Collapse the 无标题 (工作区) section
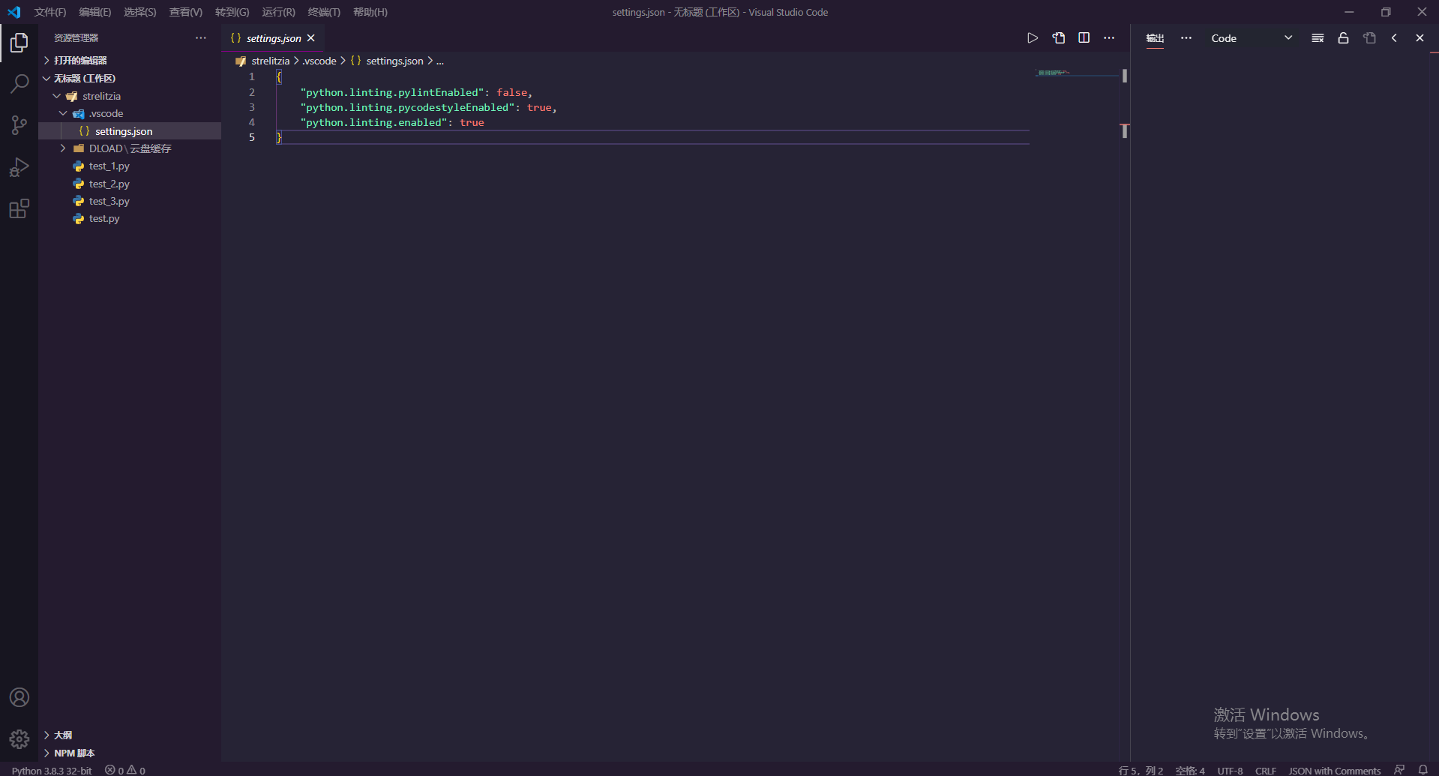The width and height of the screenshot is (1439, 776). [x=130, y=78]
